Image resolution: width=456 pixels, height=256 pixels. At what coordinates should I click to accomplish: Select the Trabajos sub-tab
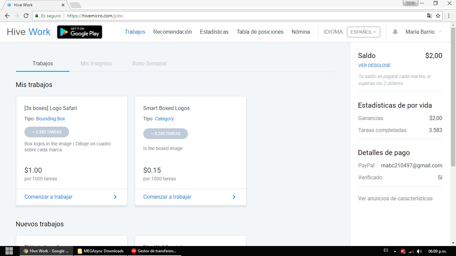coord(43,63)
